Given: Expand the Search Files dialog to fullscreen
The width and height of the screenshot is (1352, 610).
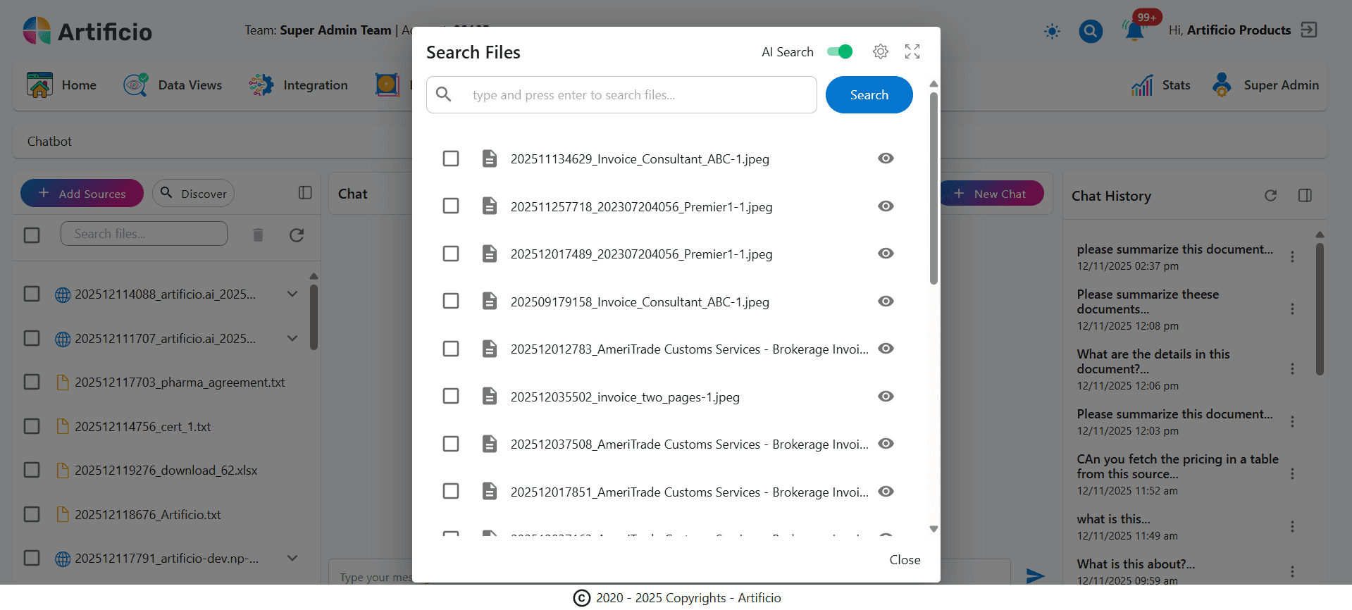Looking at the screenshot, I should point(912,51).
